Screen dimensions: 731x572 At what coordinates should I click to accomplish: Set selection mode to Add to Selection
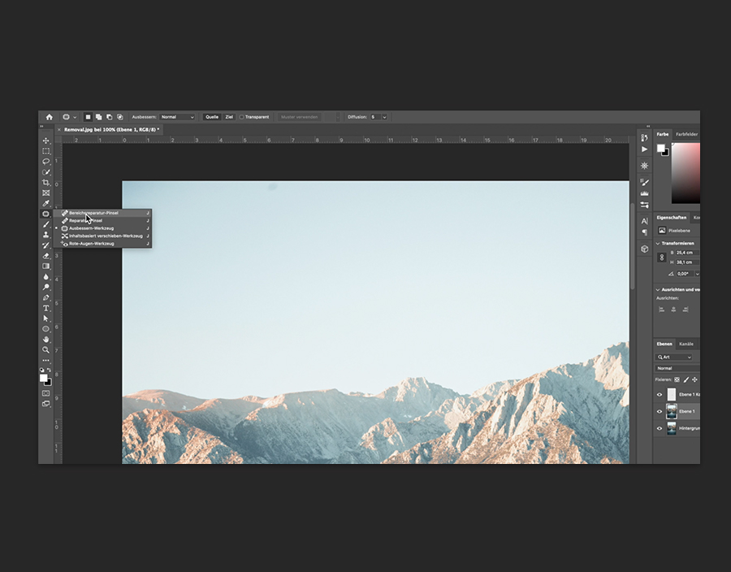(x=99, y=117)
